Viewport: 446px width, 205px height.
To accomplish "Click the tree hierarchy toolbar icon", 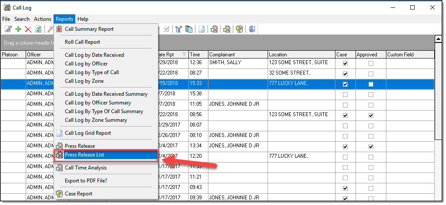I will coord(178,29).
